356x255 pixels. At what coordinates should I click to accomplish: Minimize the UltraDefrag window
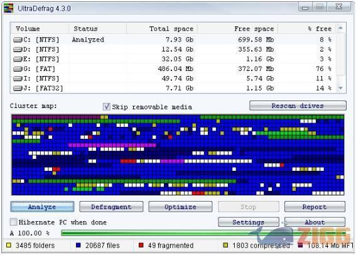[x=305, y=8]
